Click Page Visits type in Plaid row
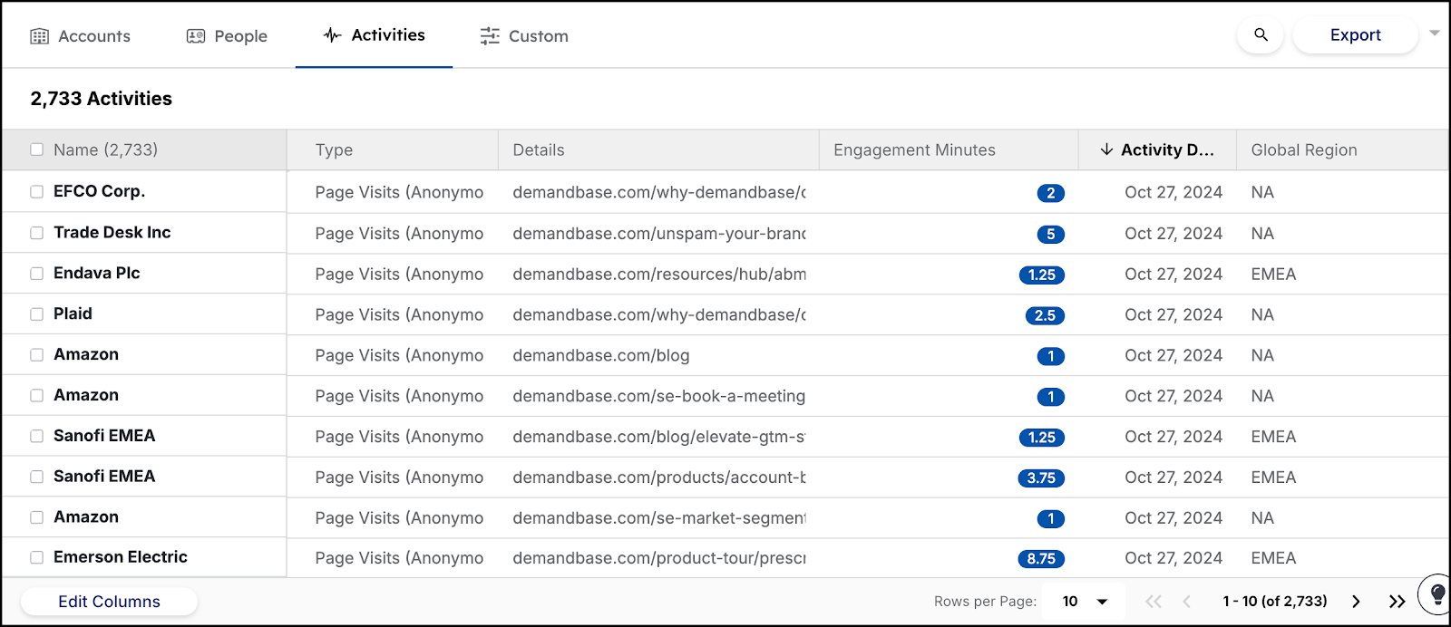The height and width of the screenshot is (627, 1451). (x=399, y=314)
